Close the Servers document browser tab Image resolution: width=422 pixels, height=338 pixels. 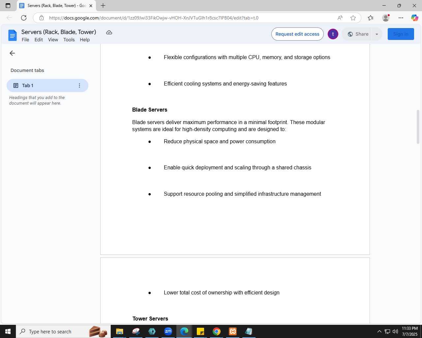click(x=91, y=6)
